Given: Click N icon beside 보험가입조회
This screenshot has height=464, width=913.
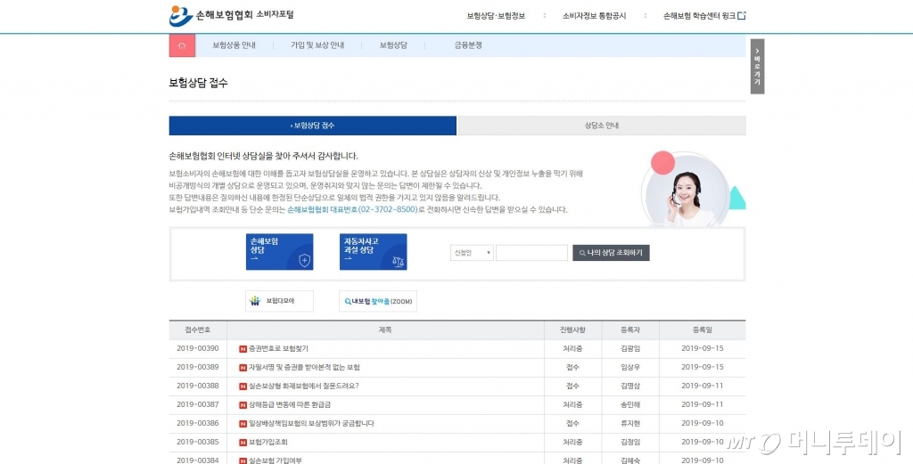Looking at the screenshot, I should pos(243,443).
